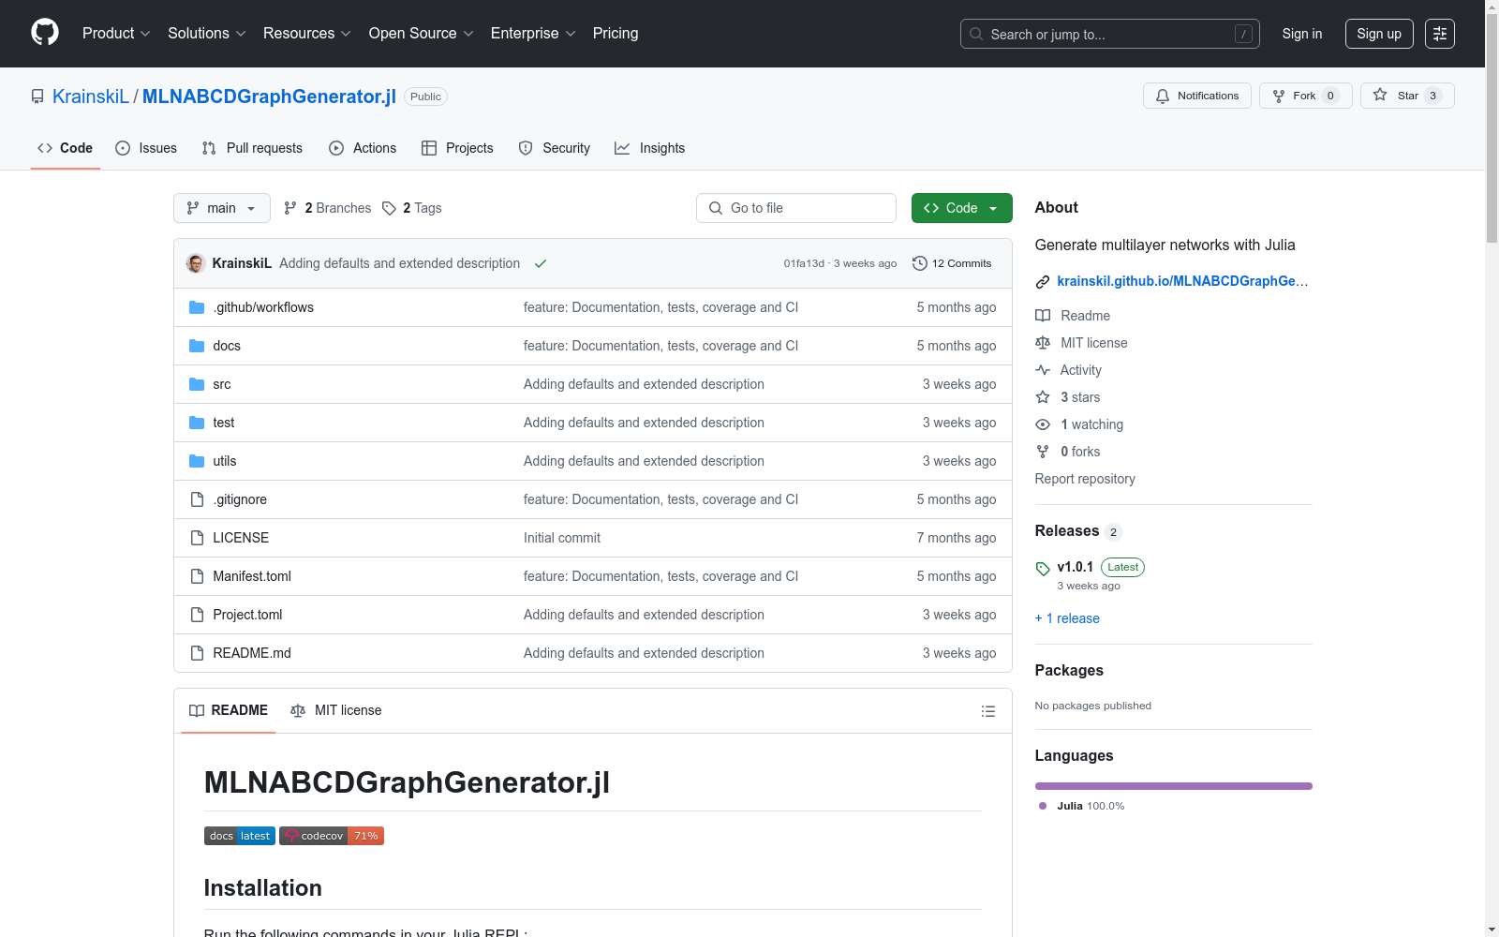Click + 1 release link
The image size is (1499, 937).
(1067, 618)
